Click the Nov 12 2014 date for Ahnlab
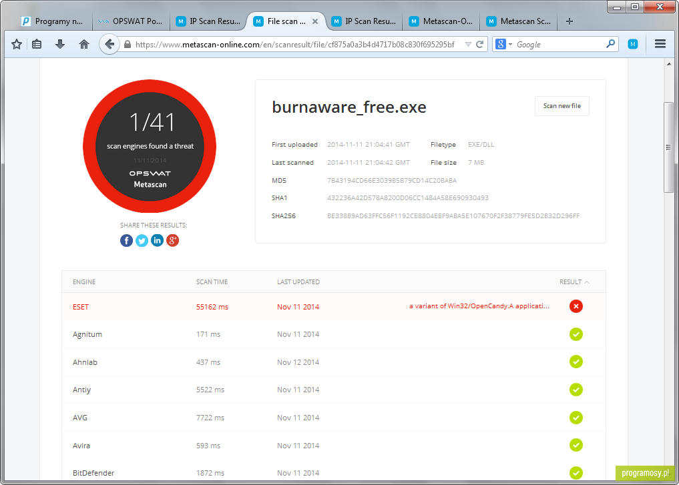This screenshot has width=679, height=485. click(x=298, y=362)
